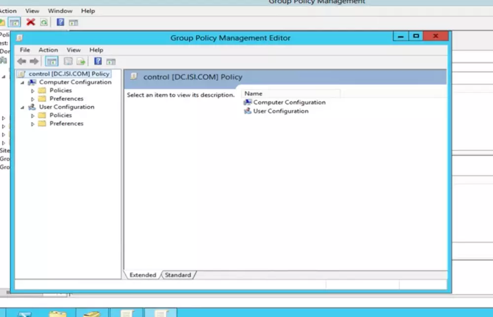Select control [DC.ISI.COM] Policy tree root
This screenshot has height=317, width=493.
pos(69,74)
